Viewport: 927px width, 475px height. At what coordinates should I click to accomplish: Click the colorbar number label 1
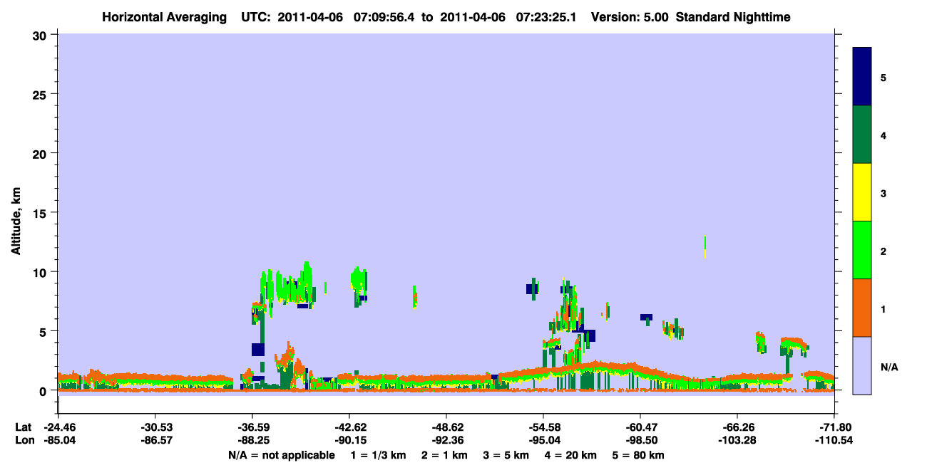coord(884,308)
